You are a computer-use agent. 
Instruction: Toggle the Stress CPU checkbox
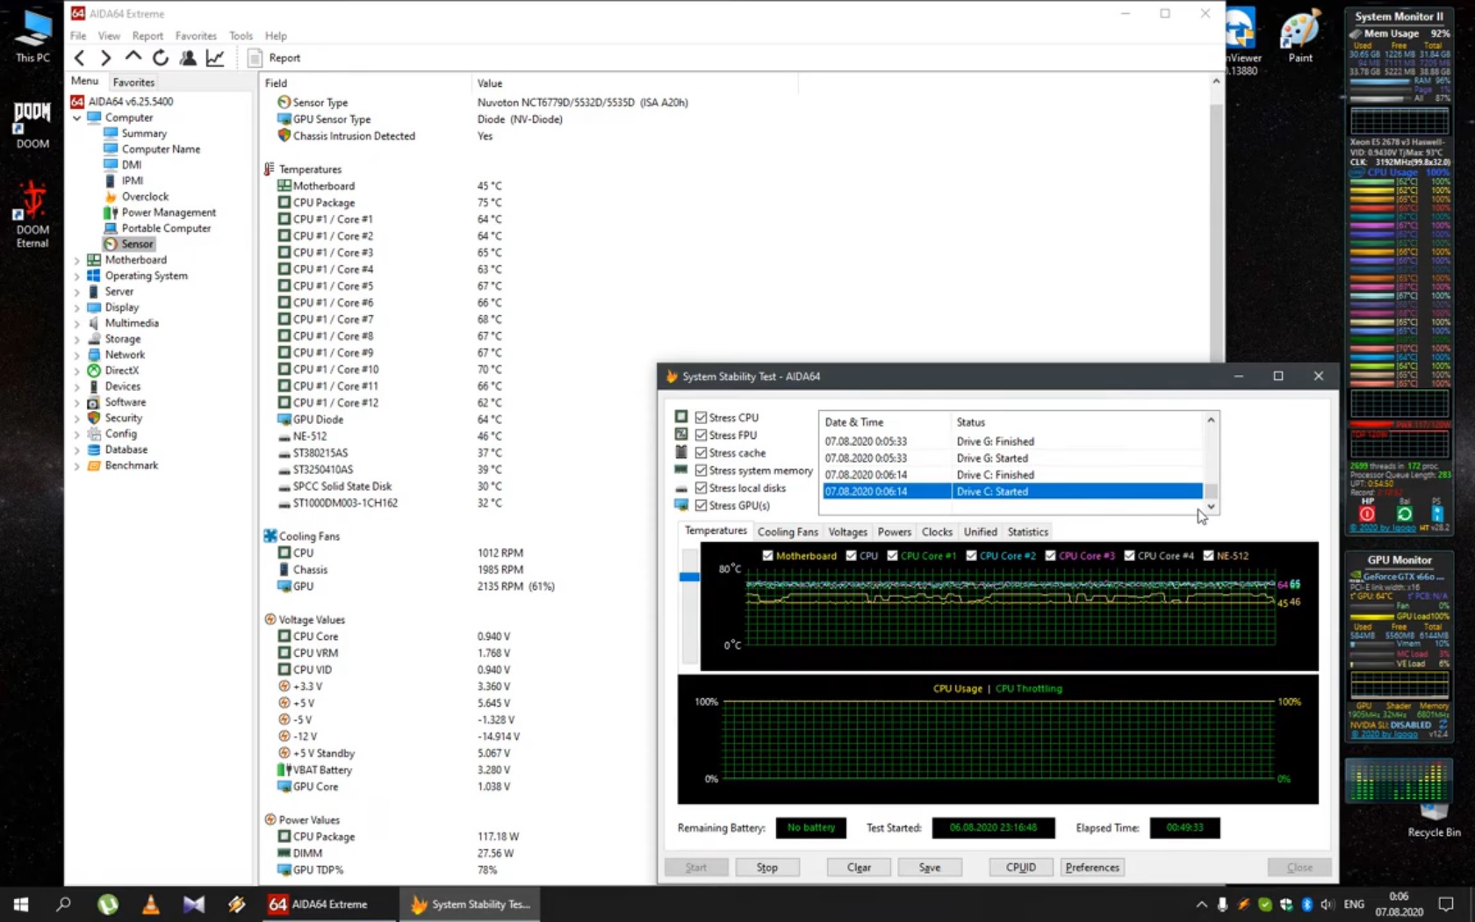pyautogui.click(x=701, y=418)
